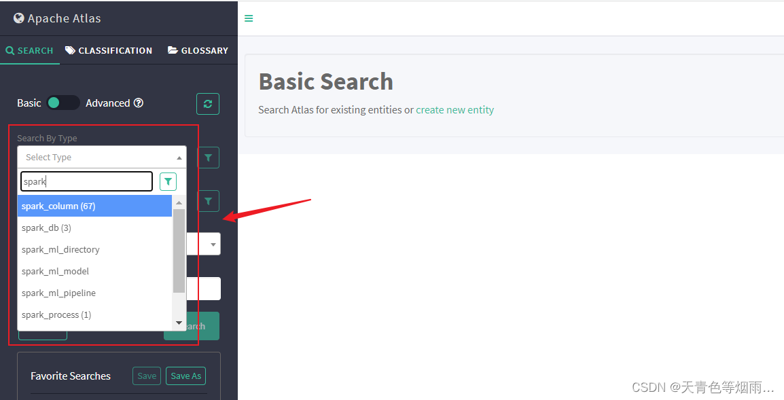Click the type list scroll-up arrow

pos(179,202)
